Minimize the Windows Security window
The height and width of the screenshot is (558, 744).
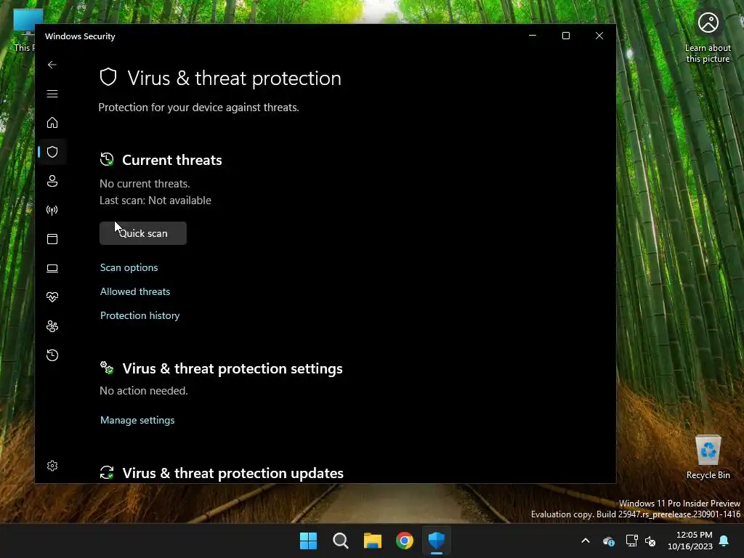[533, 36]
